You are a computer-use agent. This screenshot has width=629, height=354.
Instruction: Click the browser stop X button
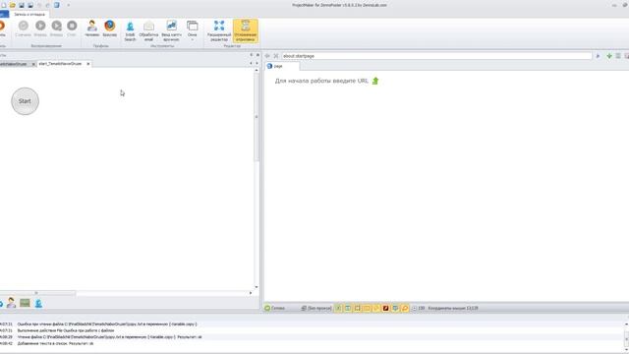click(276, 56)
